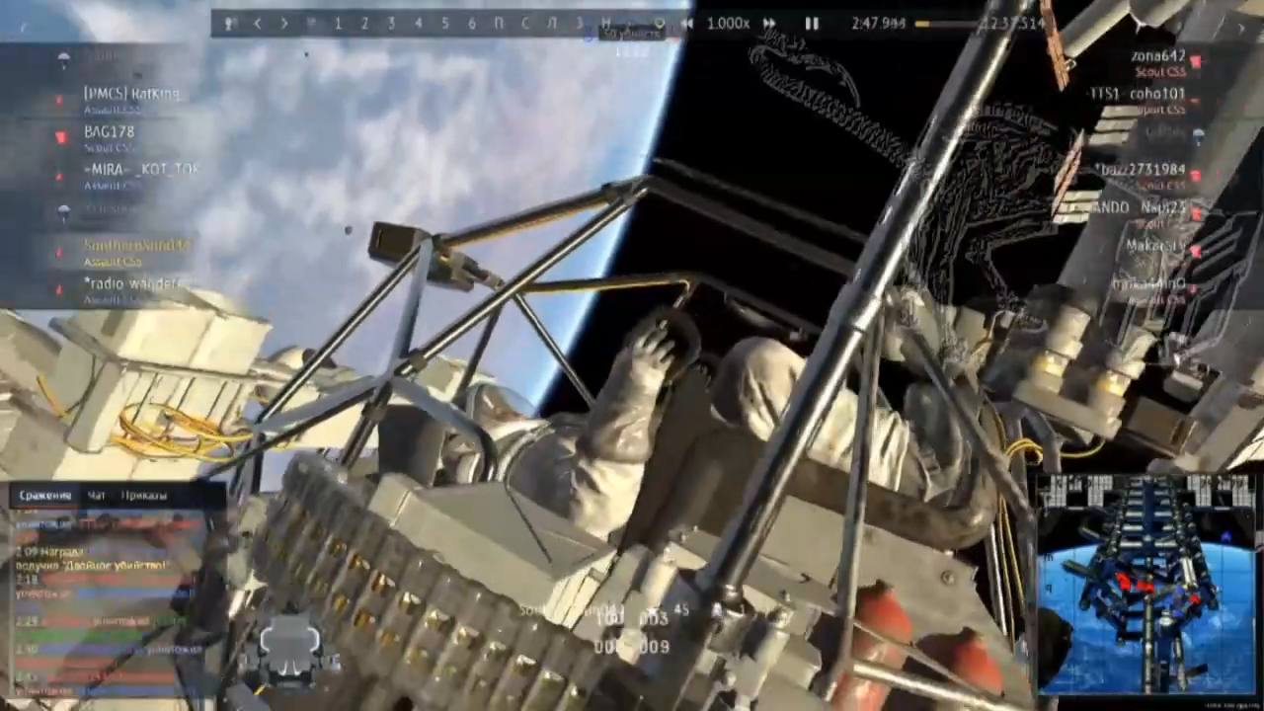Click the З button in replay toolbar

pos(579,24)
